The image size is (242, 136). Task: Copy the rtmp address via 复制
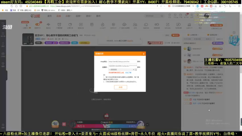[139, 62]
